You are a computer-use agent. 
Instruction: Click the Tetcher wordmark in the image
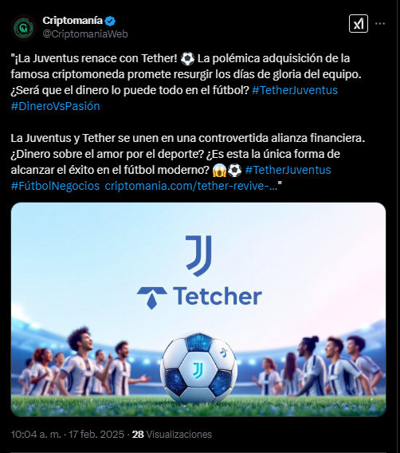point(218,297)
